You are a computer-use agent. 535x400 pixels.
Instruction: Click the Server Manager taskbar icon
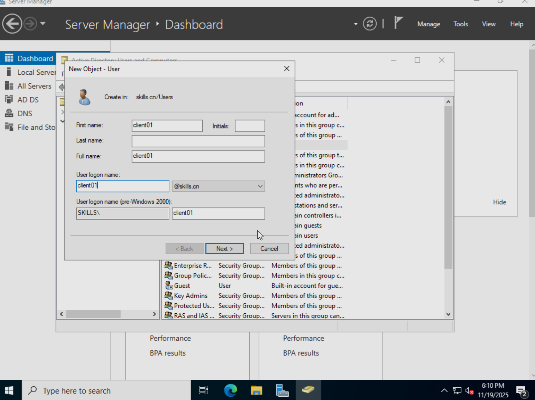click(x=282, y=390)
